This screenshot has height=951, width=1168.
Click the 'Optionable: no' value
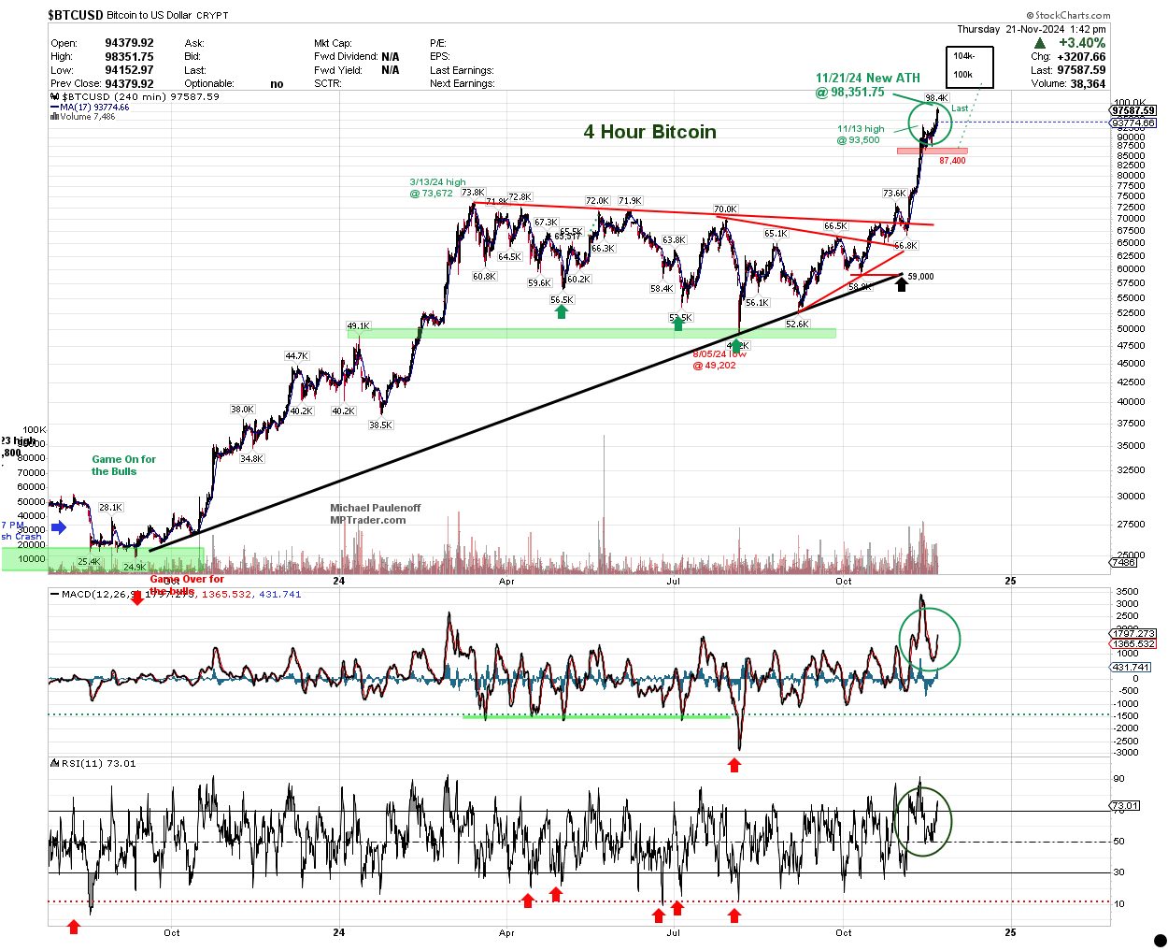[x=277, y=83]
